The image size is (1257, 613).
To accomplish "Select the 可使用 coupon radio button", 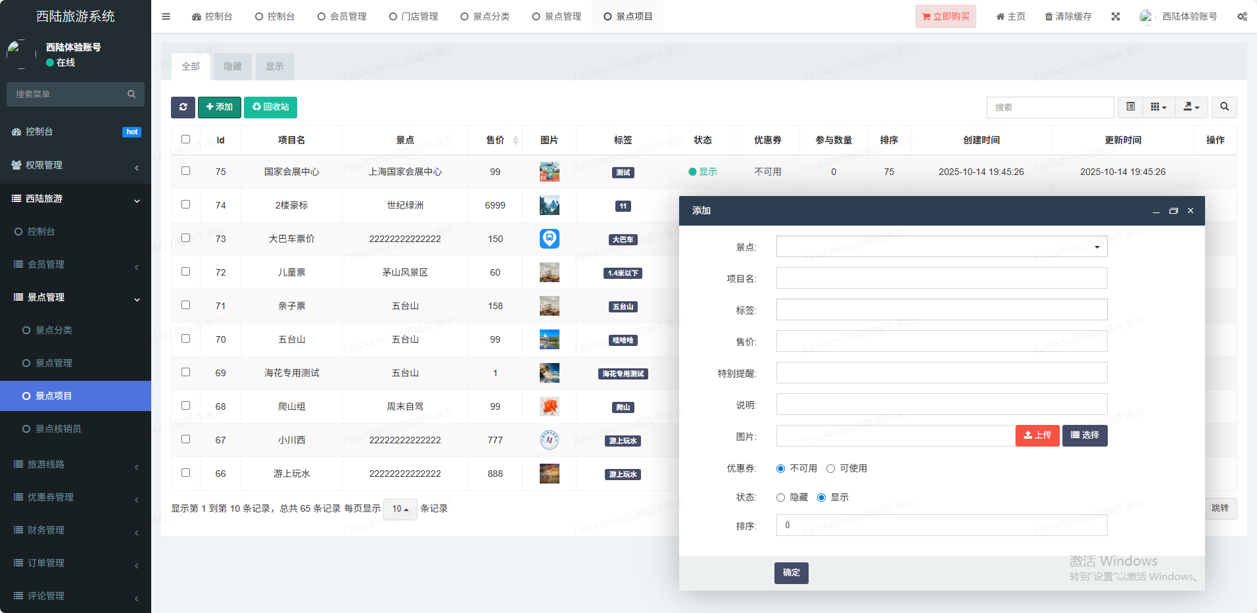I will click(831, 468).
